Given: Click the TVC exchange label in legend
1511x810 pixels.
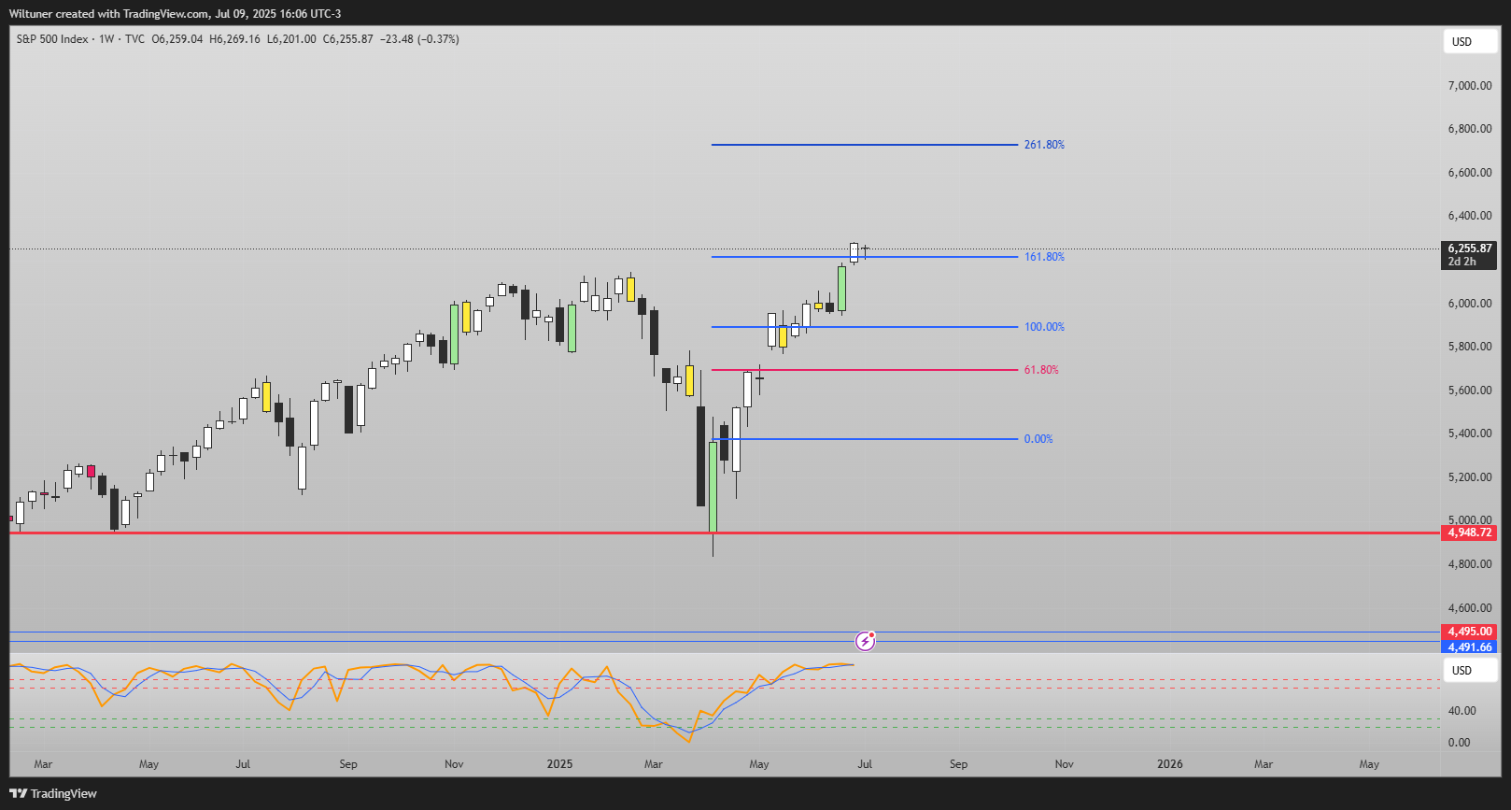Looking at the screenshot, I should (134, 39).
